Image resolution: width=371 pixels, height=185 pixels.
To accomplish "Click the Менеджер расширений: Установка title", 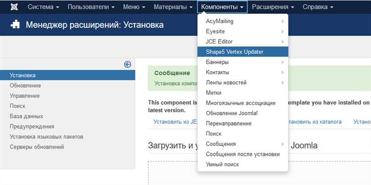I will click(94, 25).
